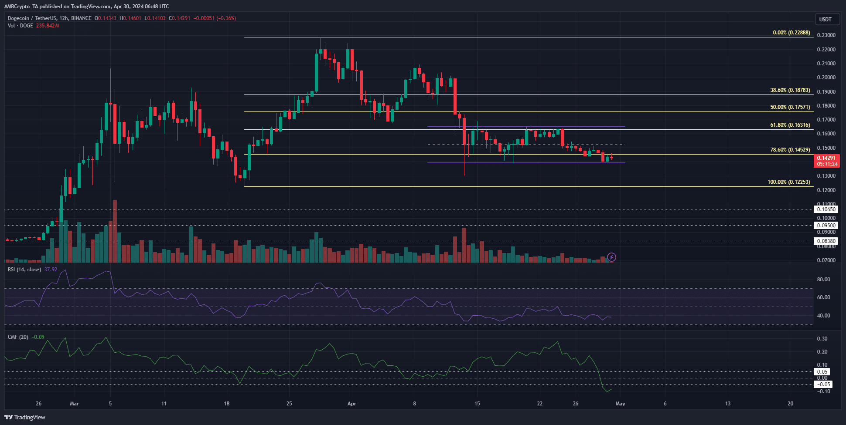Click 60.00 on the RSI axis
Image resolution: width=846 pixels, height=425 pixels.
[824, 297]
